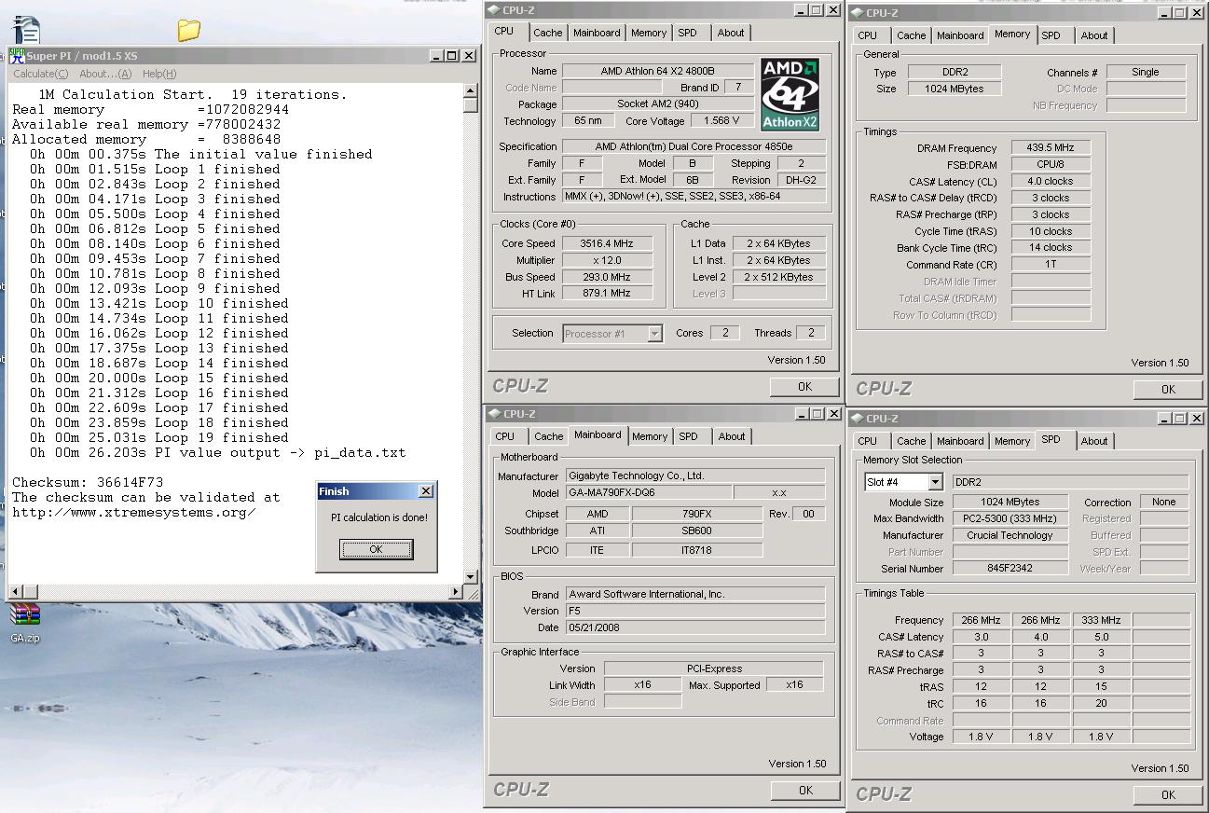This screenshot has height=813, width=1209.
Task: Select Mainboard tab in the CPU-Z CPU window
Action: pos(597,33)
